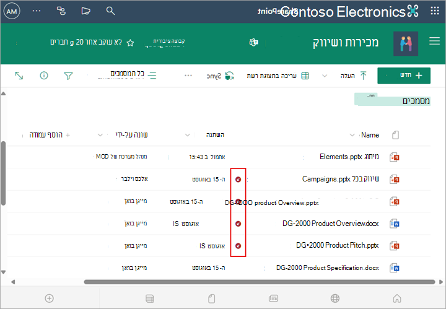Screen dimensions: 446x309
Task: Click the megaphone feedback icon
Action: click(85, 11)
